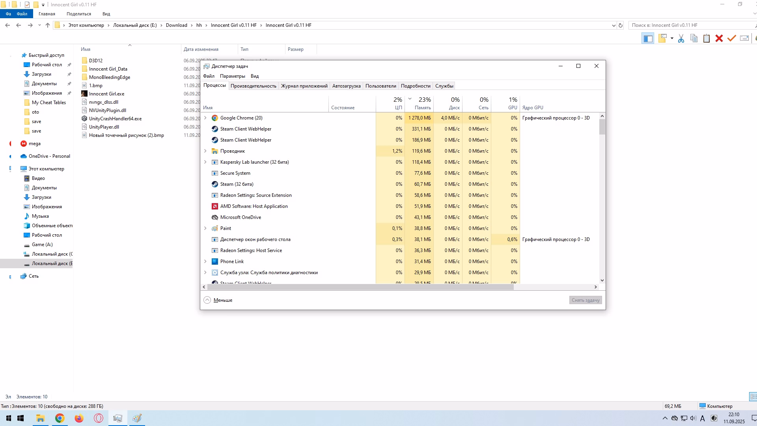The height and width of the screenshot is (426, 757).
Task: Switch to the Автозагрузка tab
Action: (346, 86)
